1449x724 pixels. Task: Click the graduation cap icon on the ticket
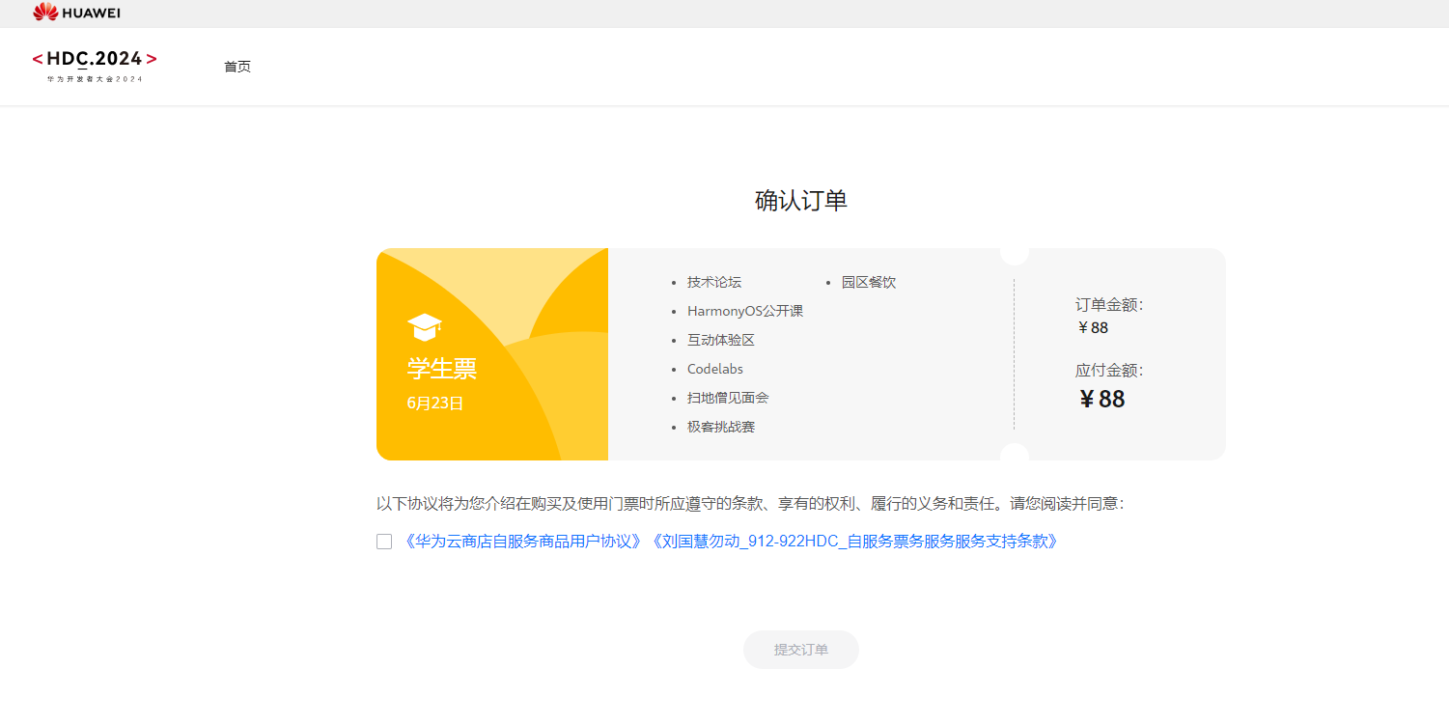point(425,327)
